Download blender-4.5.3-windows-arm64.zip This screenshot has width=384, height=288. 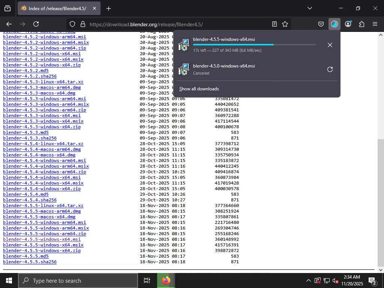[45, 110]
